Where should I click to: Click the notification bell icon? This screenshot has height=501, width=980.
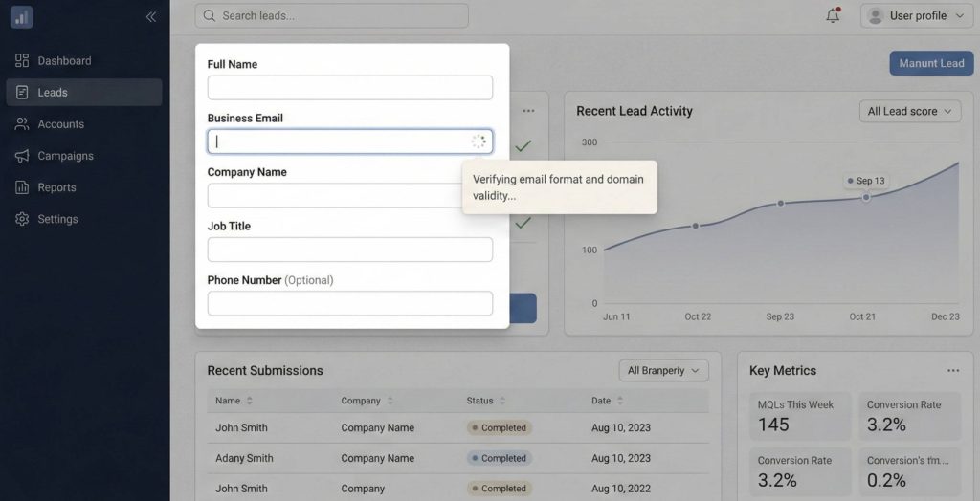833,15
